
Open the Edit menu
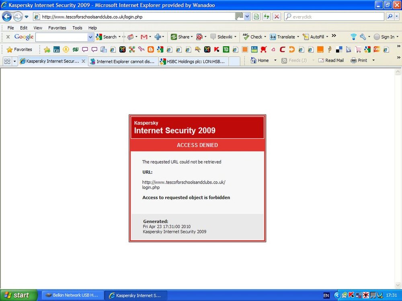[x=24, y=28]
